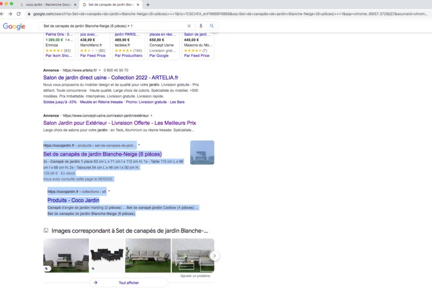Image resolution: width=432 pixels, height=298 pixels.
Task: Go forward using the browser forward arrow
Action: (x=10, y=14)
